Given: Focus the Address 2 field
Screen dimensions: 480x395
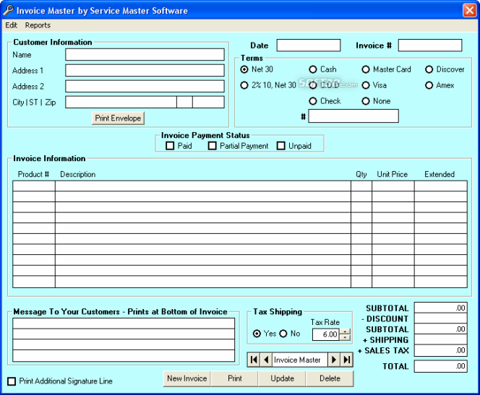Looking at the screenshot, I should (x=145, y=87).
